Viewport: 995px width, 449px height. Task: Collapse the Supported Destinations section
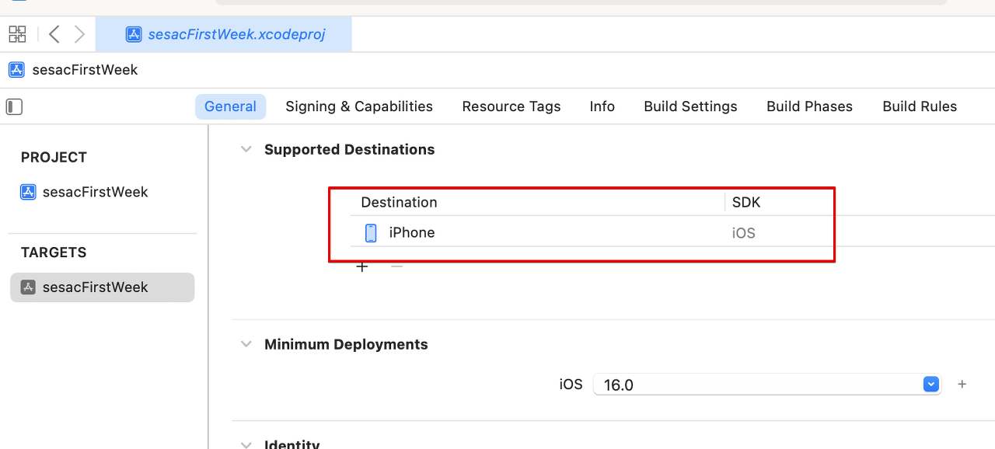[246, 149]
